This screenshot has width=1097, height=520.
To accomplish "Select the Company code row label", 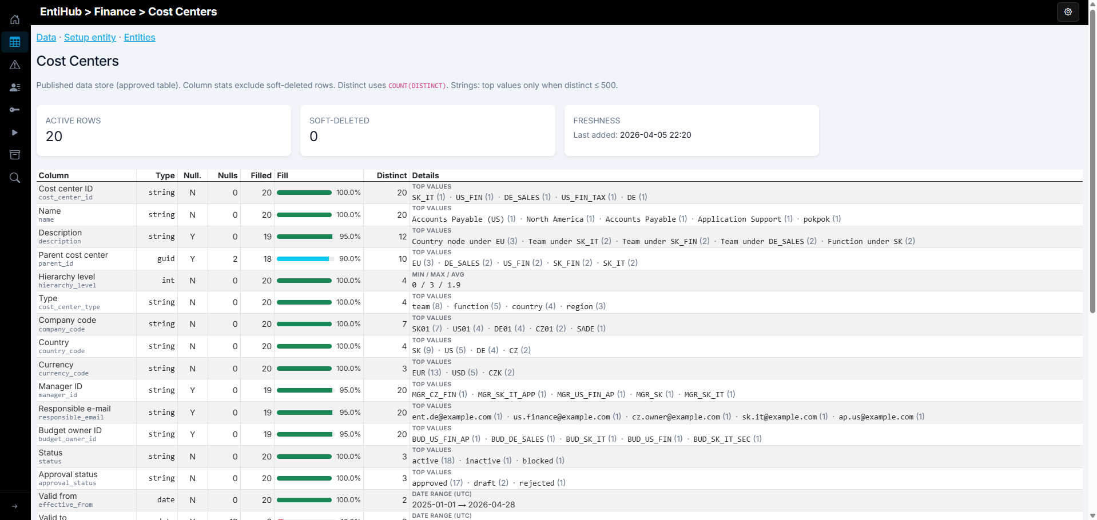I will (x=67, y=320).
